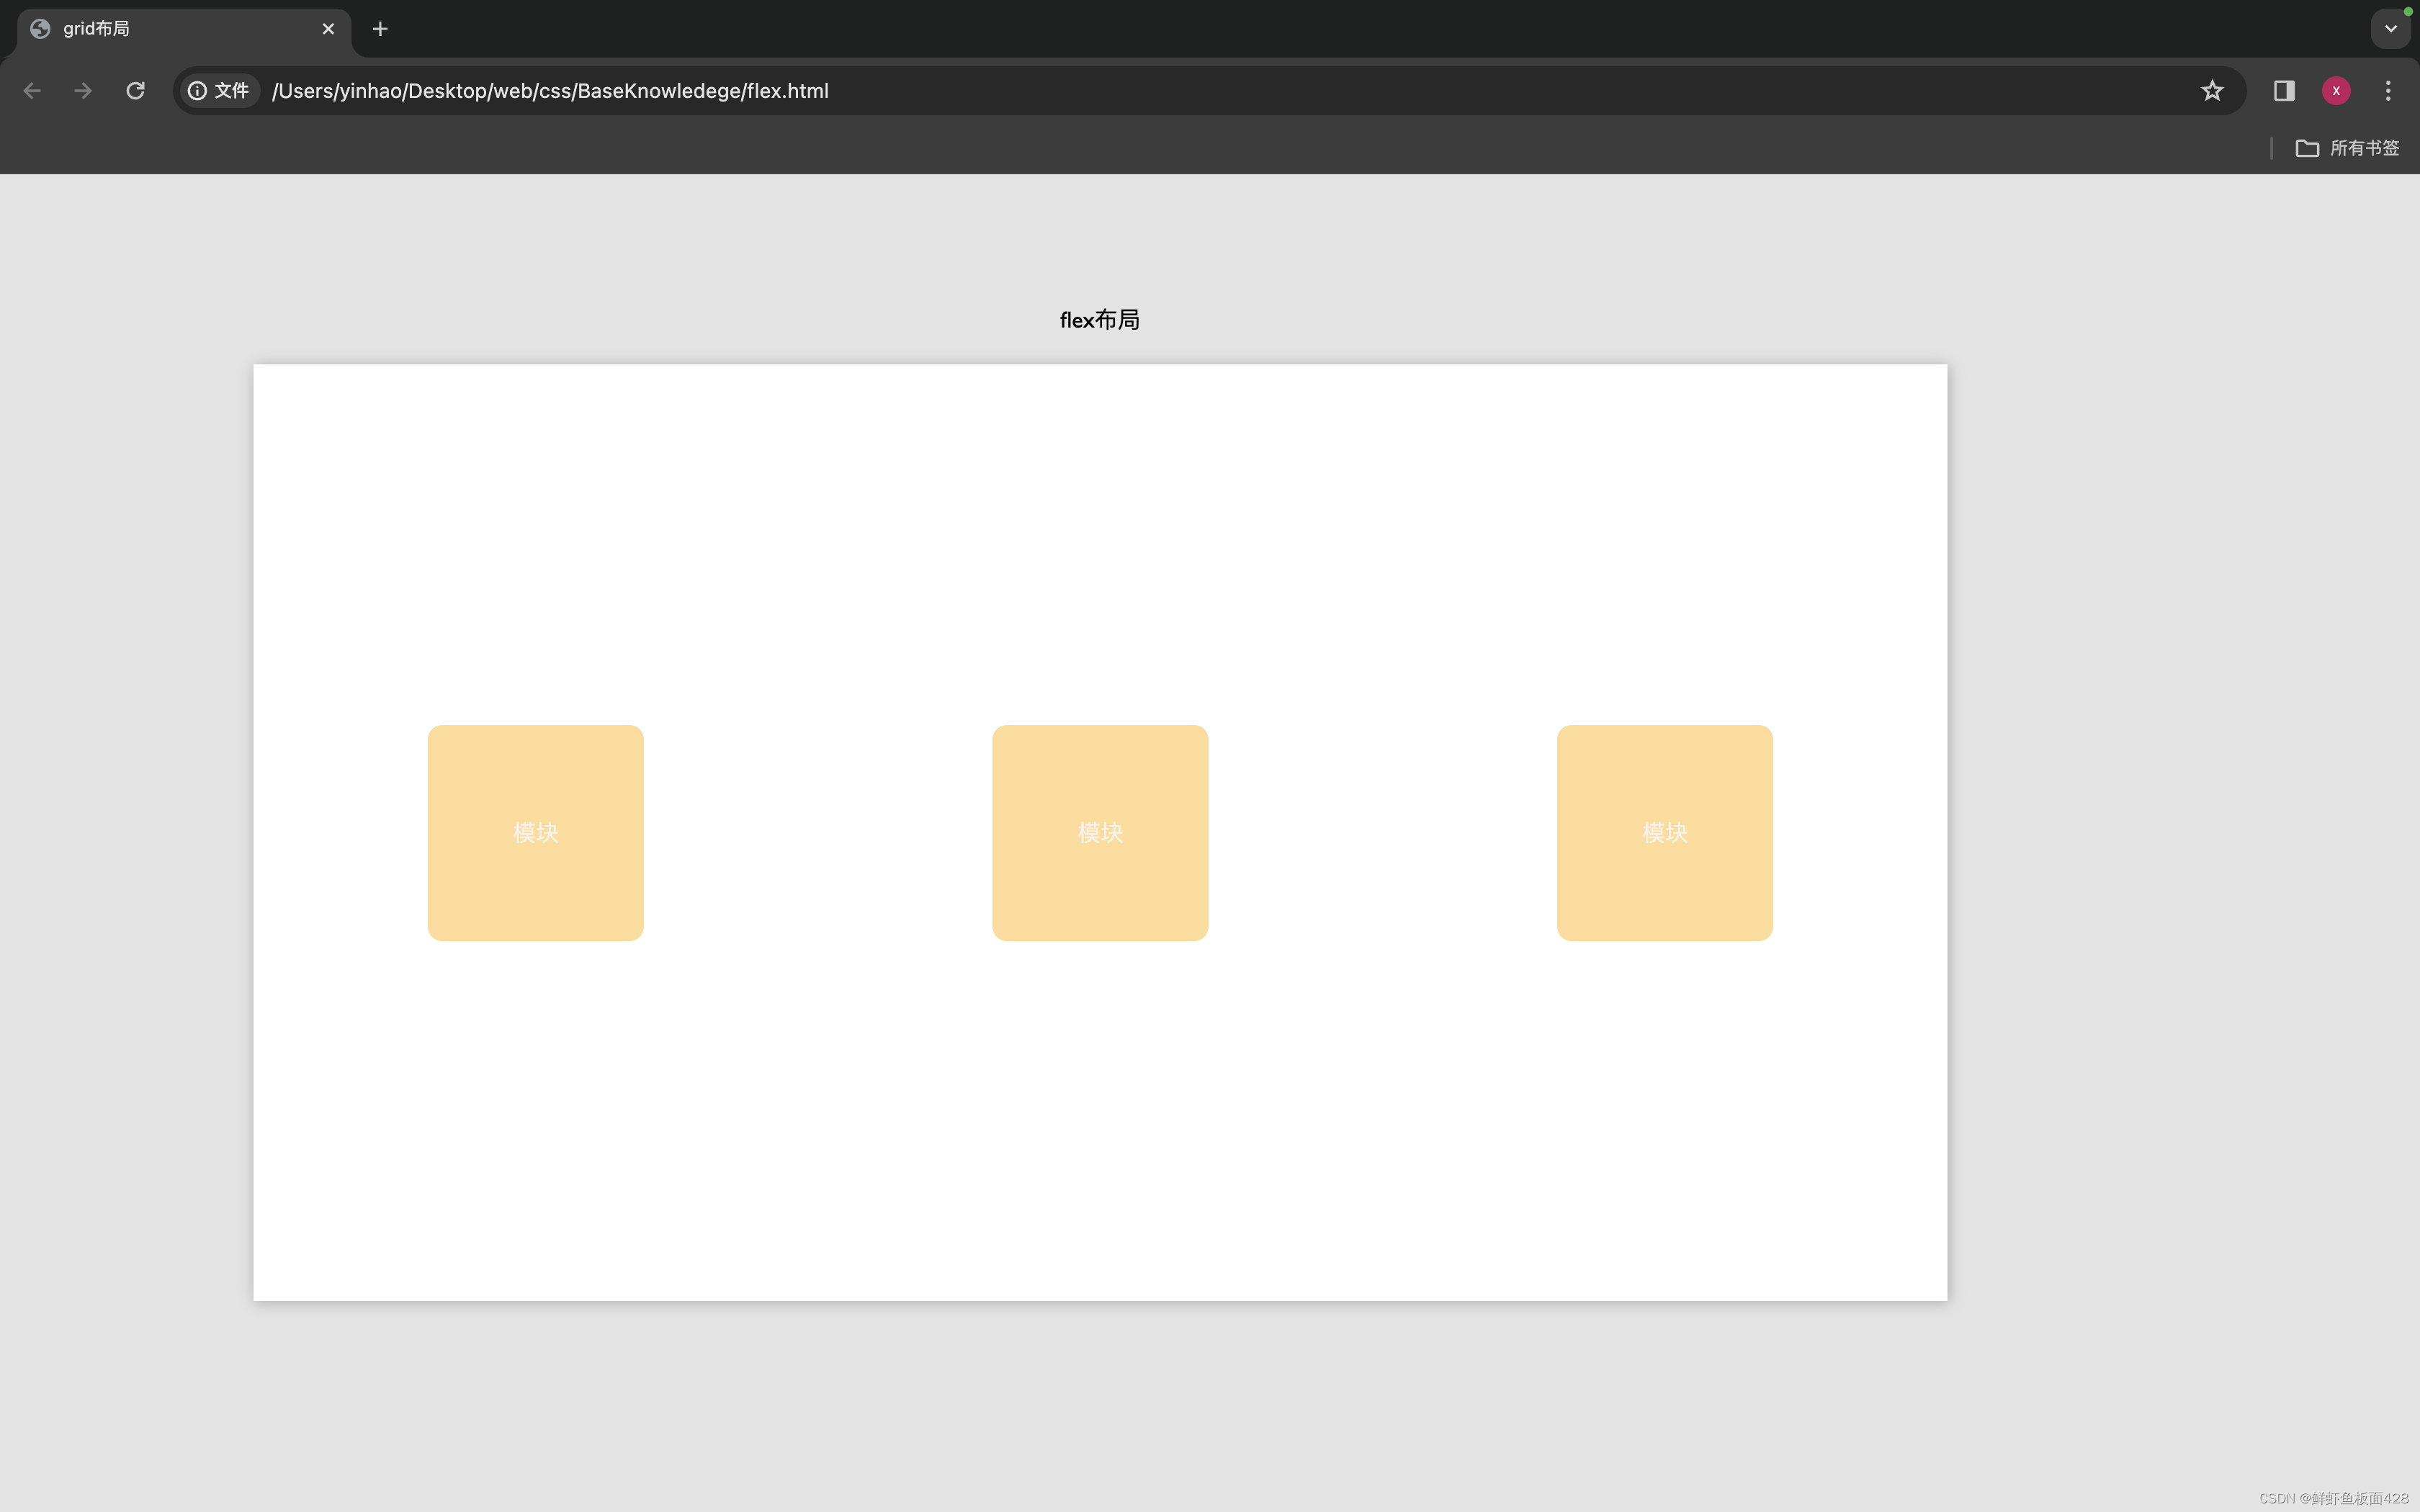Click the browser back arrow
Screen dimensions: 2420x1512
[32, 91]
